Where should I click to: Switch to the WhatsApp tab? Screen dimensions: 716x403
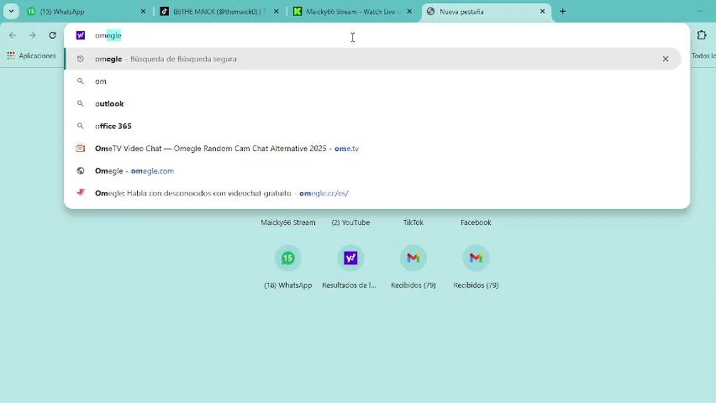[87, 11]
